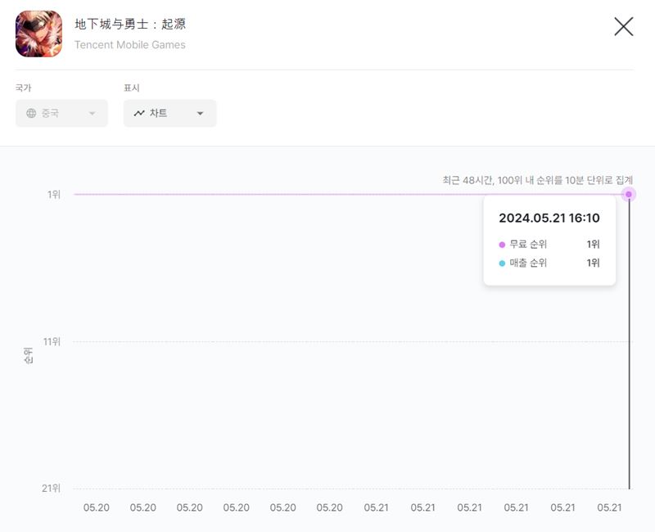The image size is (655, 532).
Task: Click the blue 매출 순위 legend dot
Action: 502,263
